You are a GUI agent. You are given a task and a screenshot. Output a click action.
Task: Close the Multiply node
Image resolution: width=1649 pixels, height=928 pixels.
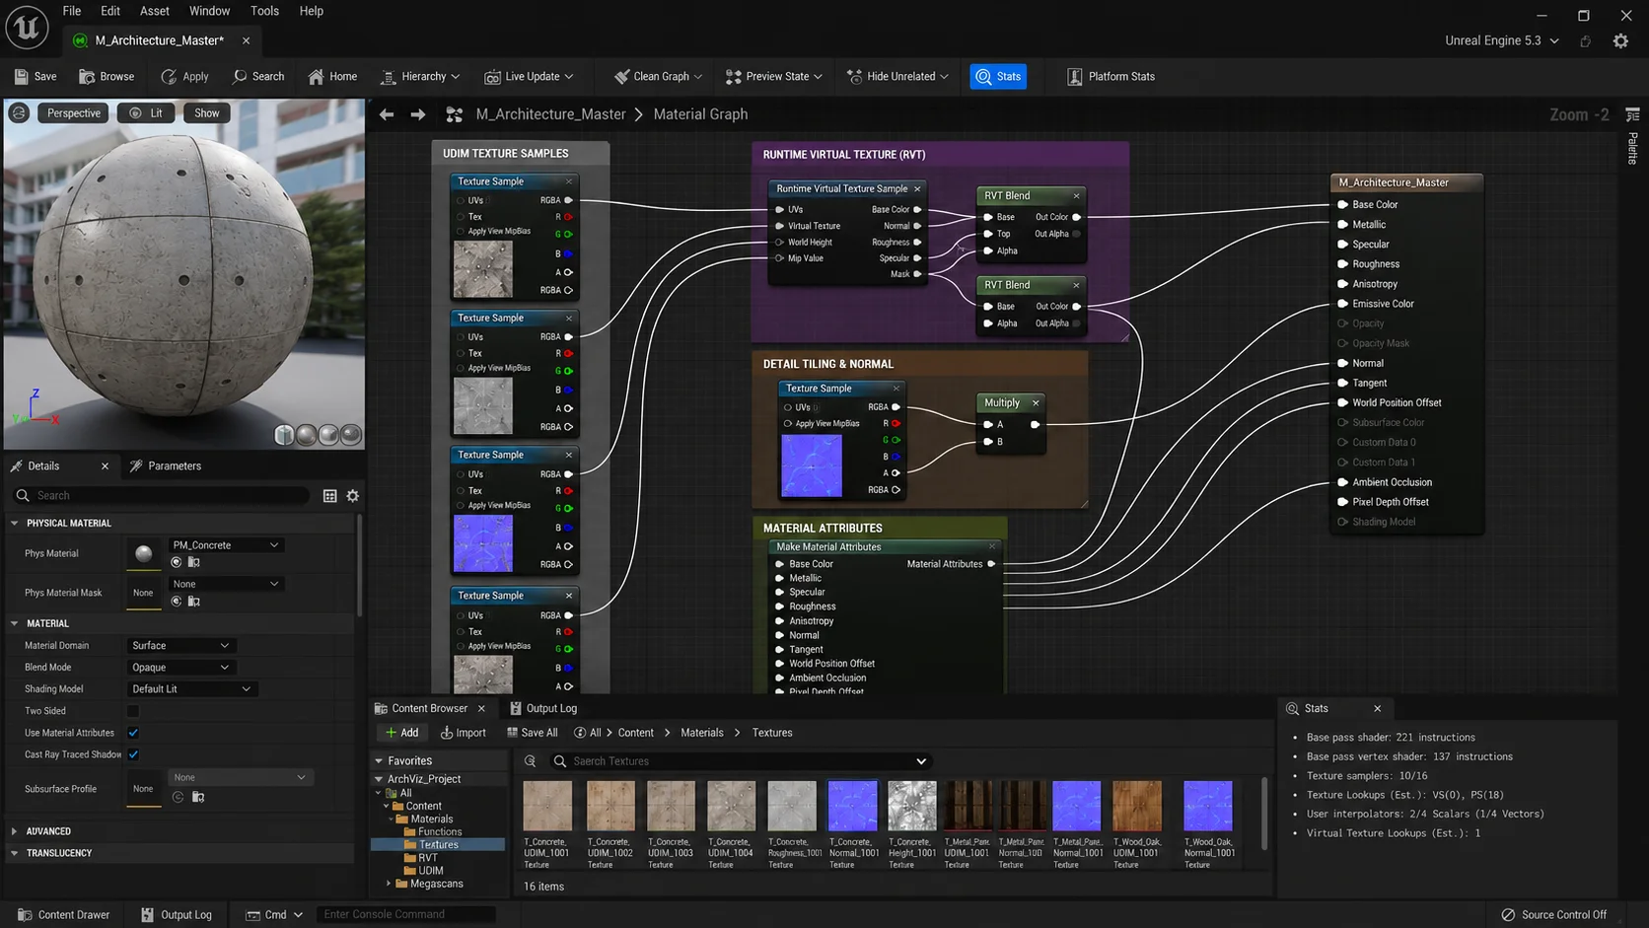coord(1036,402)
